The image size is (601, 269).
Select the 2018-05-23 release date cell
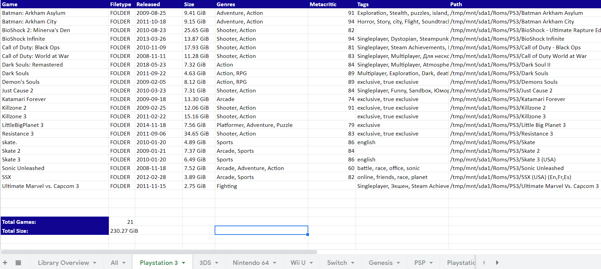coord(159,64)
